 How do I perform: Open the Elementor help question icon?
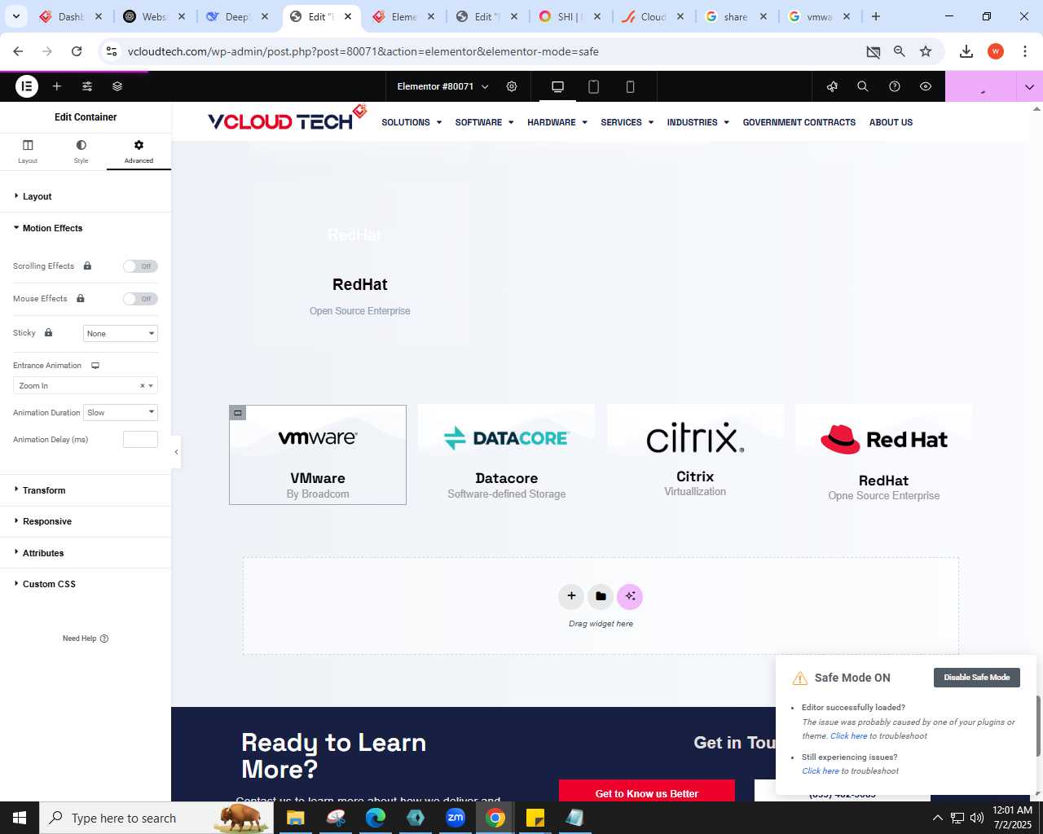[x=895, y=86]
